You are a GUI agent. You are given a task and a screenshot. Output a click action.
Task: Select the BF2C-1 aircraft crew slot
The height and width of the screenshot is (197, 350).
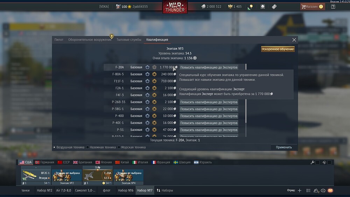36,175
